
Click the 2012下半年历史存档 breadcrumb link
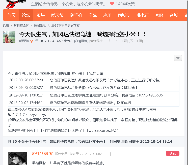65,26
